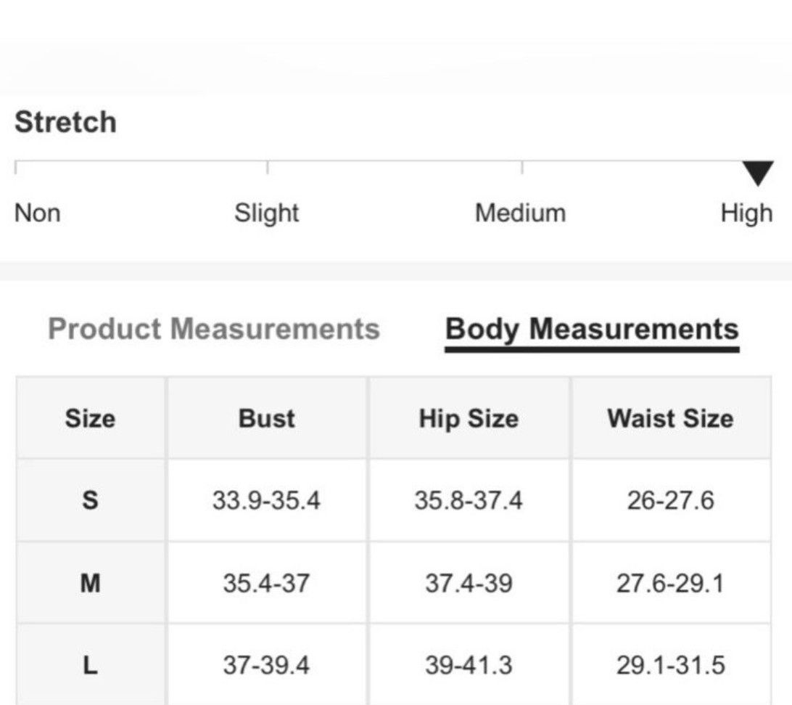Select the Hip Size column header
792x705 pixels.
469,418
